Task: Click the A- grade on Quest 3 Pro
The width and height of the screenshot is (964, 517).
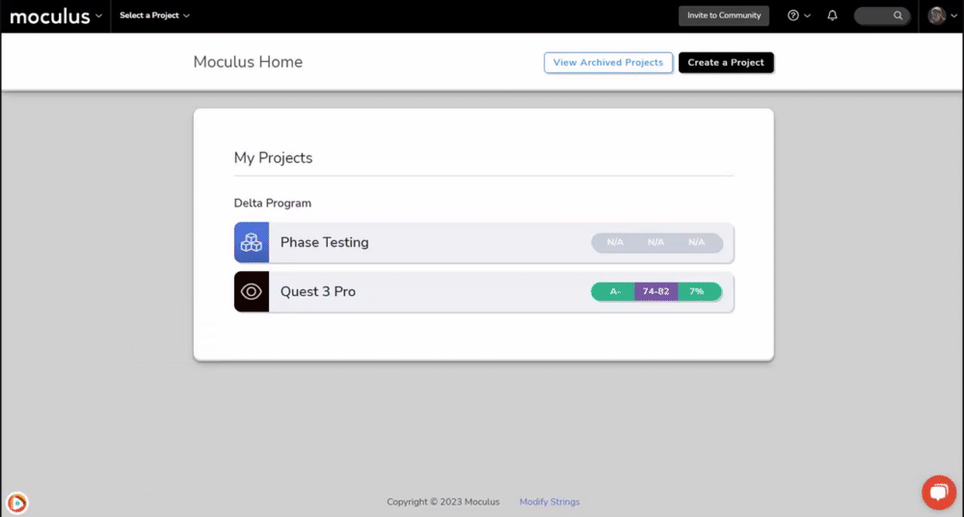Action: [613, 291]
